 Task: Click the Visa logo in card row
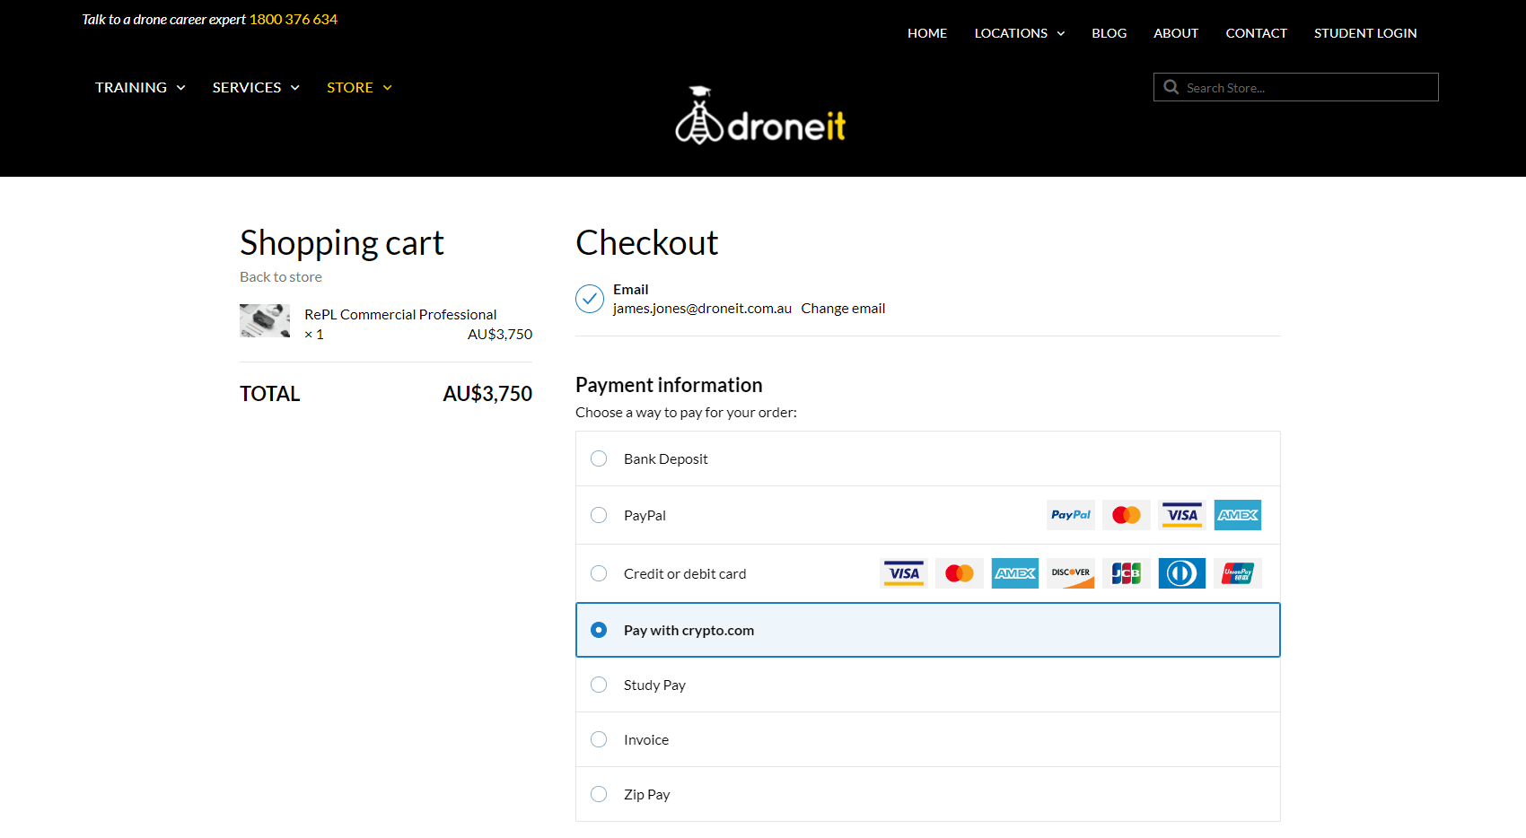tap(904, 573)
